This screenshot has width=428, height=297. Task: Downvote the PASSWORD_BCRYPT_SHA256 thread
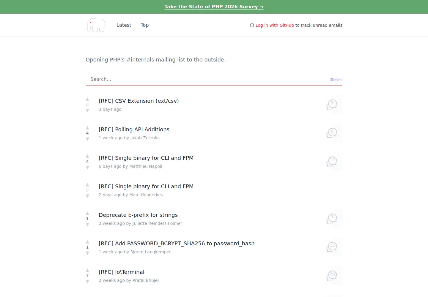click(x=87, y=253)
